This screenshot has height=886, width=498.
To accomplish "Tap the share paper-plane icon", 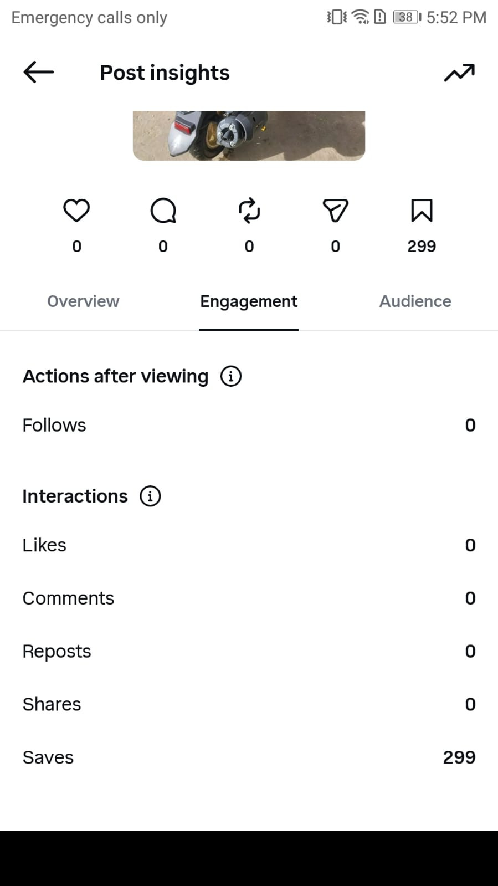I will pyautogui.click(x=335, y=211).
